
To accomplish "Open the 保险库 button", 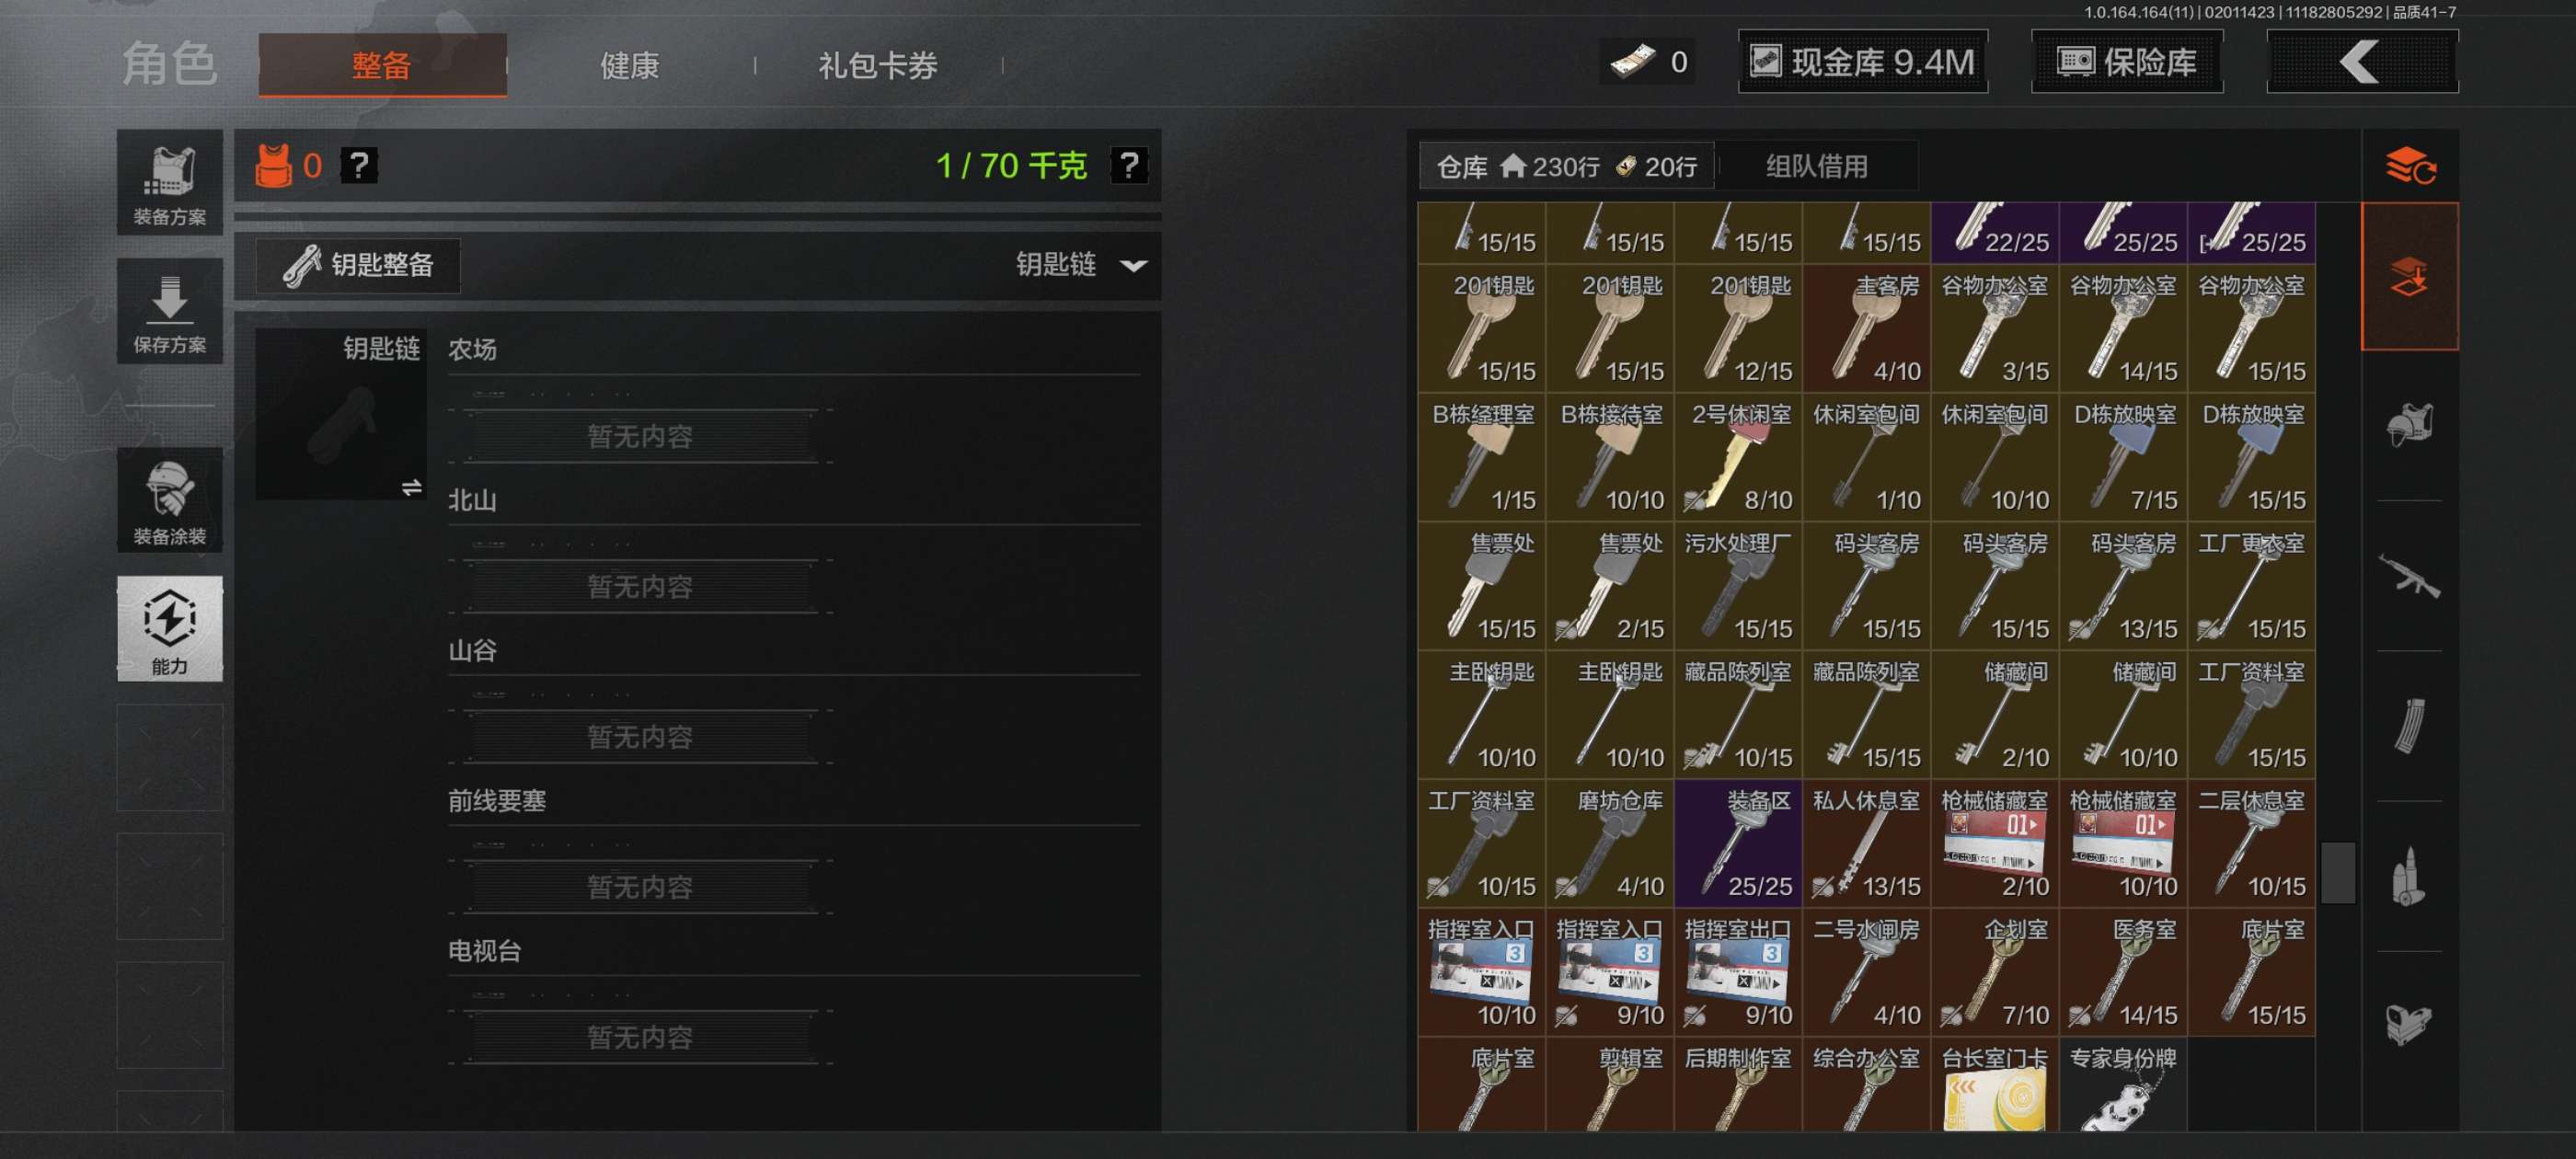I will coord(2127,62).
